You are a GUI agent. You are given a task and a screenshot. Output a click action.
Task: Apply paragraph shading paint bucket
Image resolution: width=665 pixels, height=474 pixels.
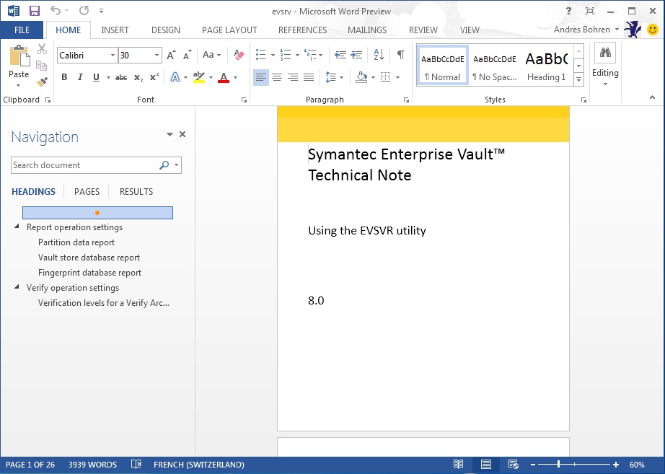tap(361, 77)
